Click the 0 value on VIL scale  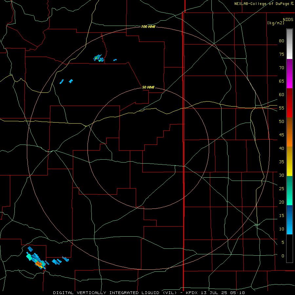(283, 256)
